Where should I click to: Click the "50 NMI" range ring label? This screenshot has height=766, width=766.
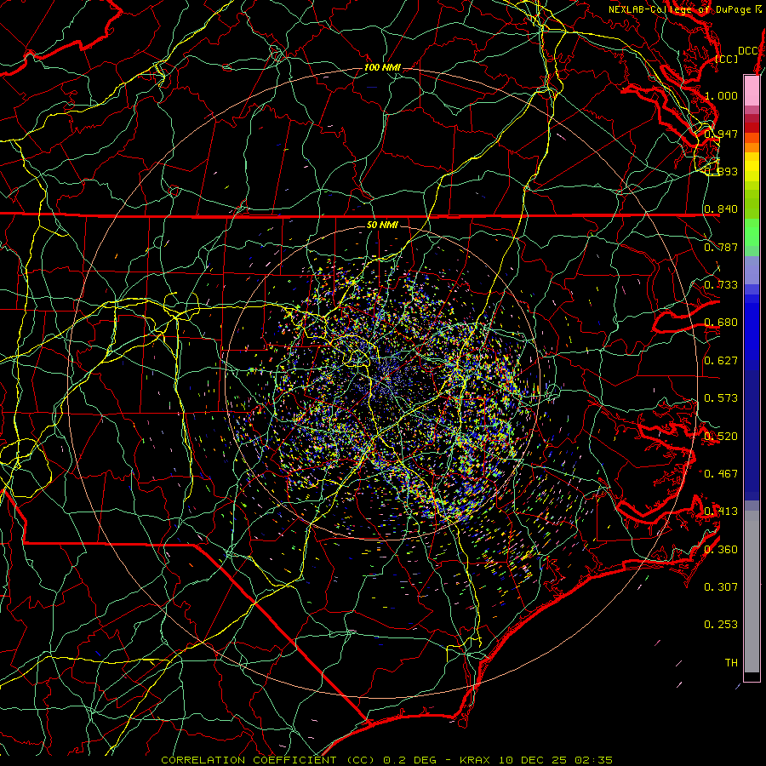[x=382, y=225]
